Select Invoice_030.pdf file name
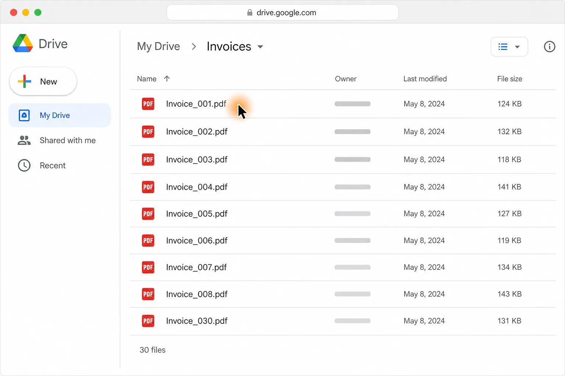 197,321
